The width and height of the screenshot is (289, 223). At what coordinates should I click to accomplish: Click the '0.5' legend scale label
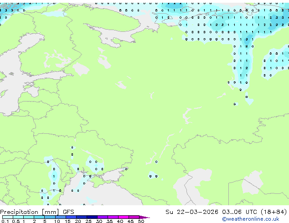15,221
